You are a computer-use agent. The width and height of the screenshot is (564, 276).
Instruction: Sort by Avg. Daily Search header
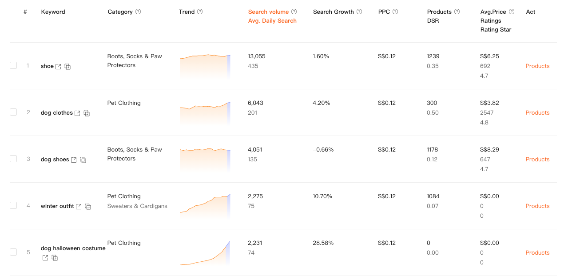click(x=272, y=21)
